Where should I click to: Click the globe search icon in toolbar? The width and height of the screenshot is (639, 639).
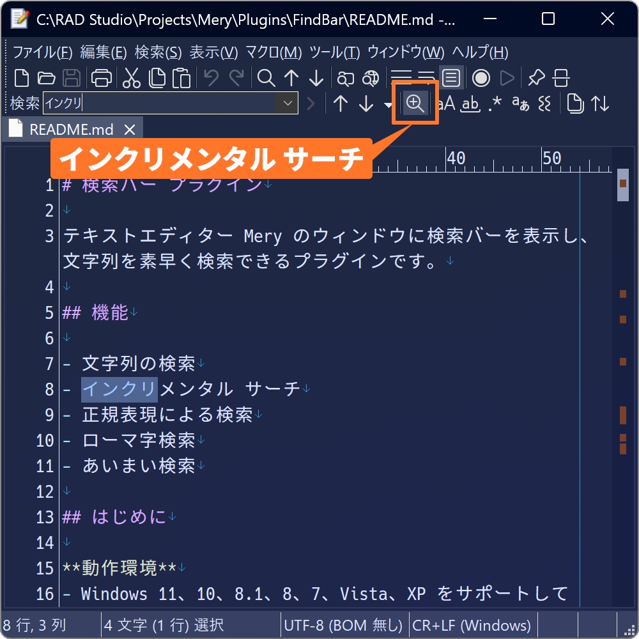pyautogui.click(x=371, y=78)
